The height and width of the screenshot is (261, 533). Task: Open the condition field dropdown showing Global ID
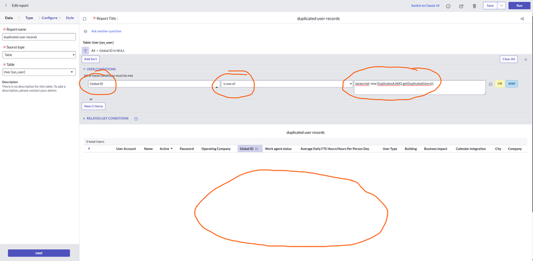(x=153, y=84)
